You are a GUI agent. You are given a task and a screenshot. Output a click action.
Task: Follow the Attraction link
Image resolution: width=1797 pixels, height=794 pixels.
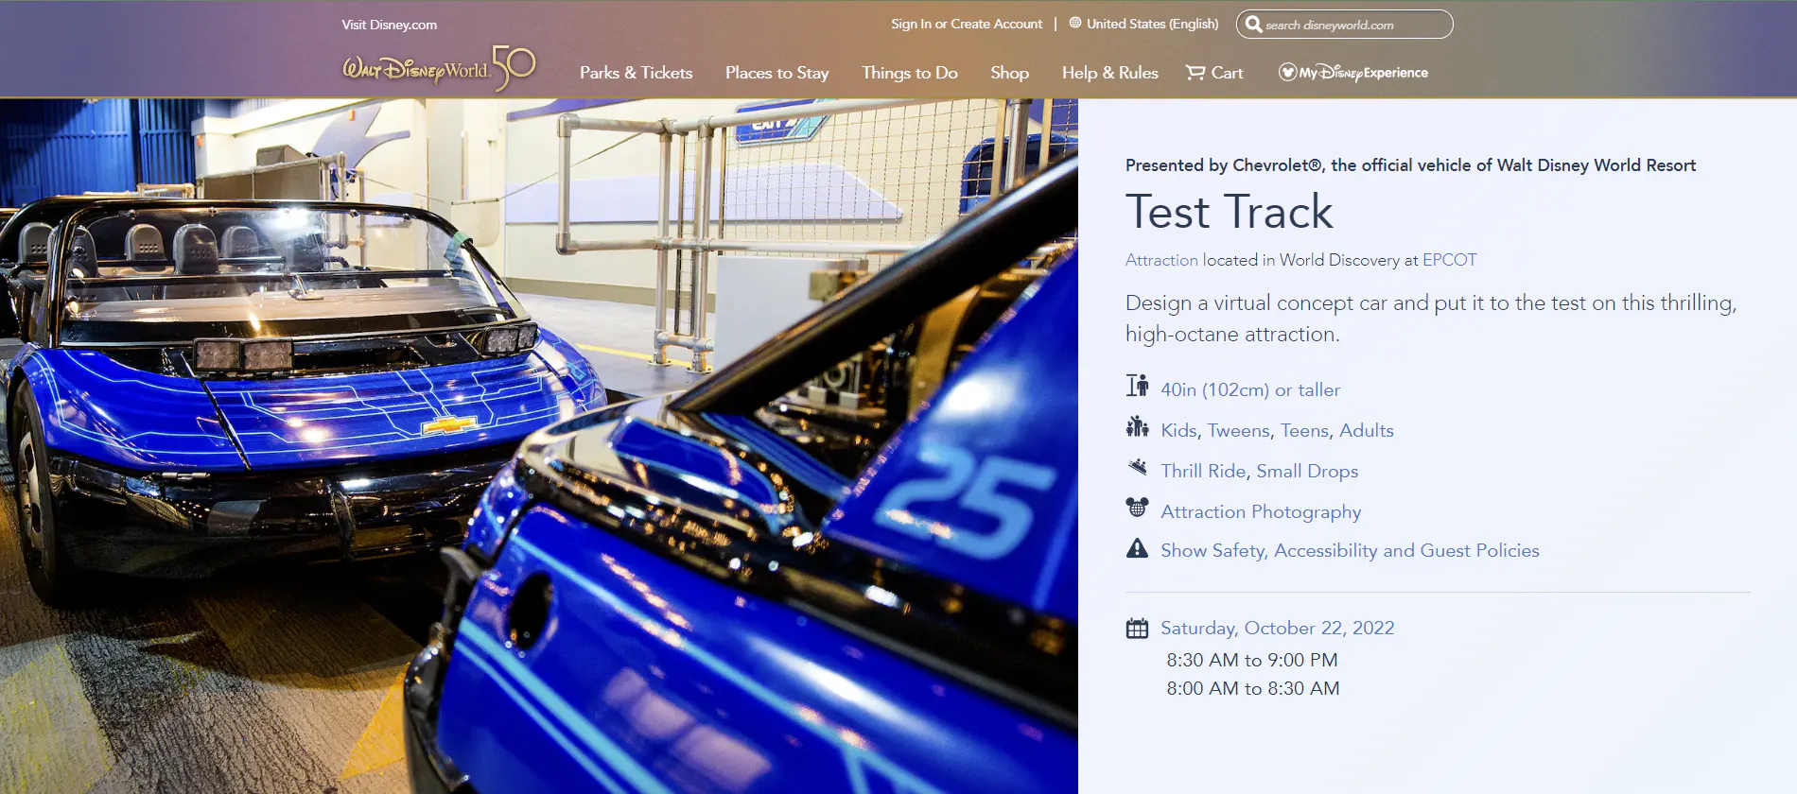point(1161,260)
